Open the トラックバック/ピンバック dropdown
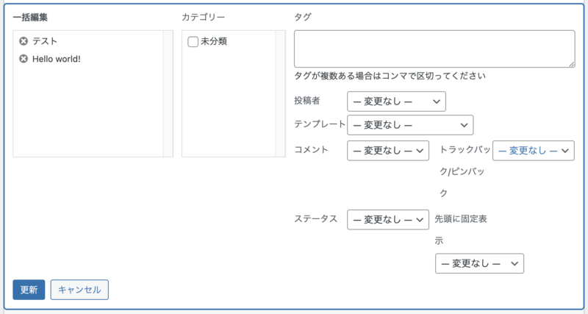 (534, 151)
